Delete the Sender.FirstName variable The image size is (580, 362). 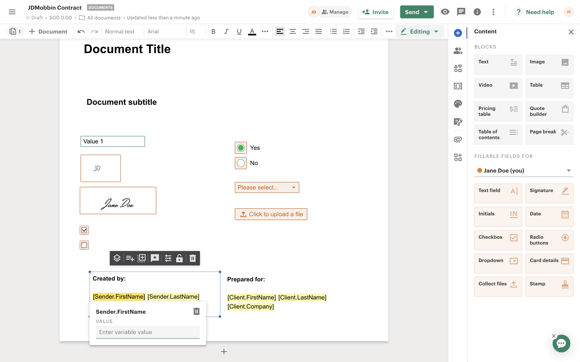pyautogui.click(x=196, y=311)
